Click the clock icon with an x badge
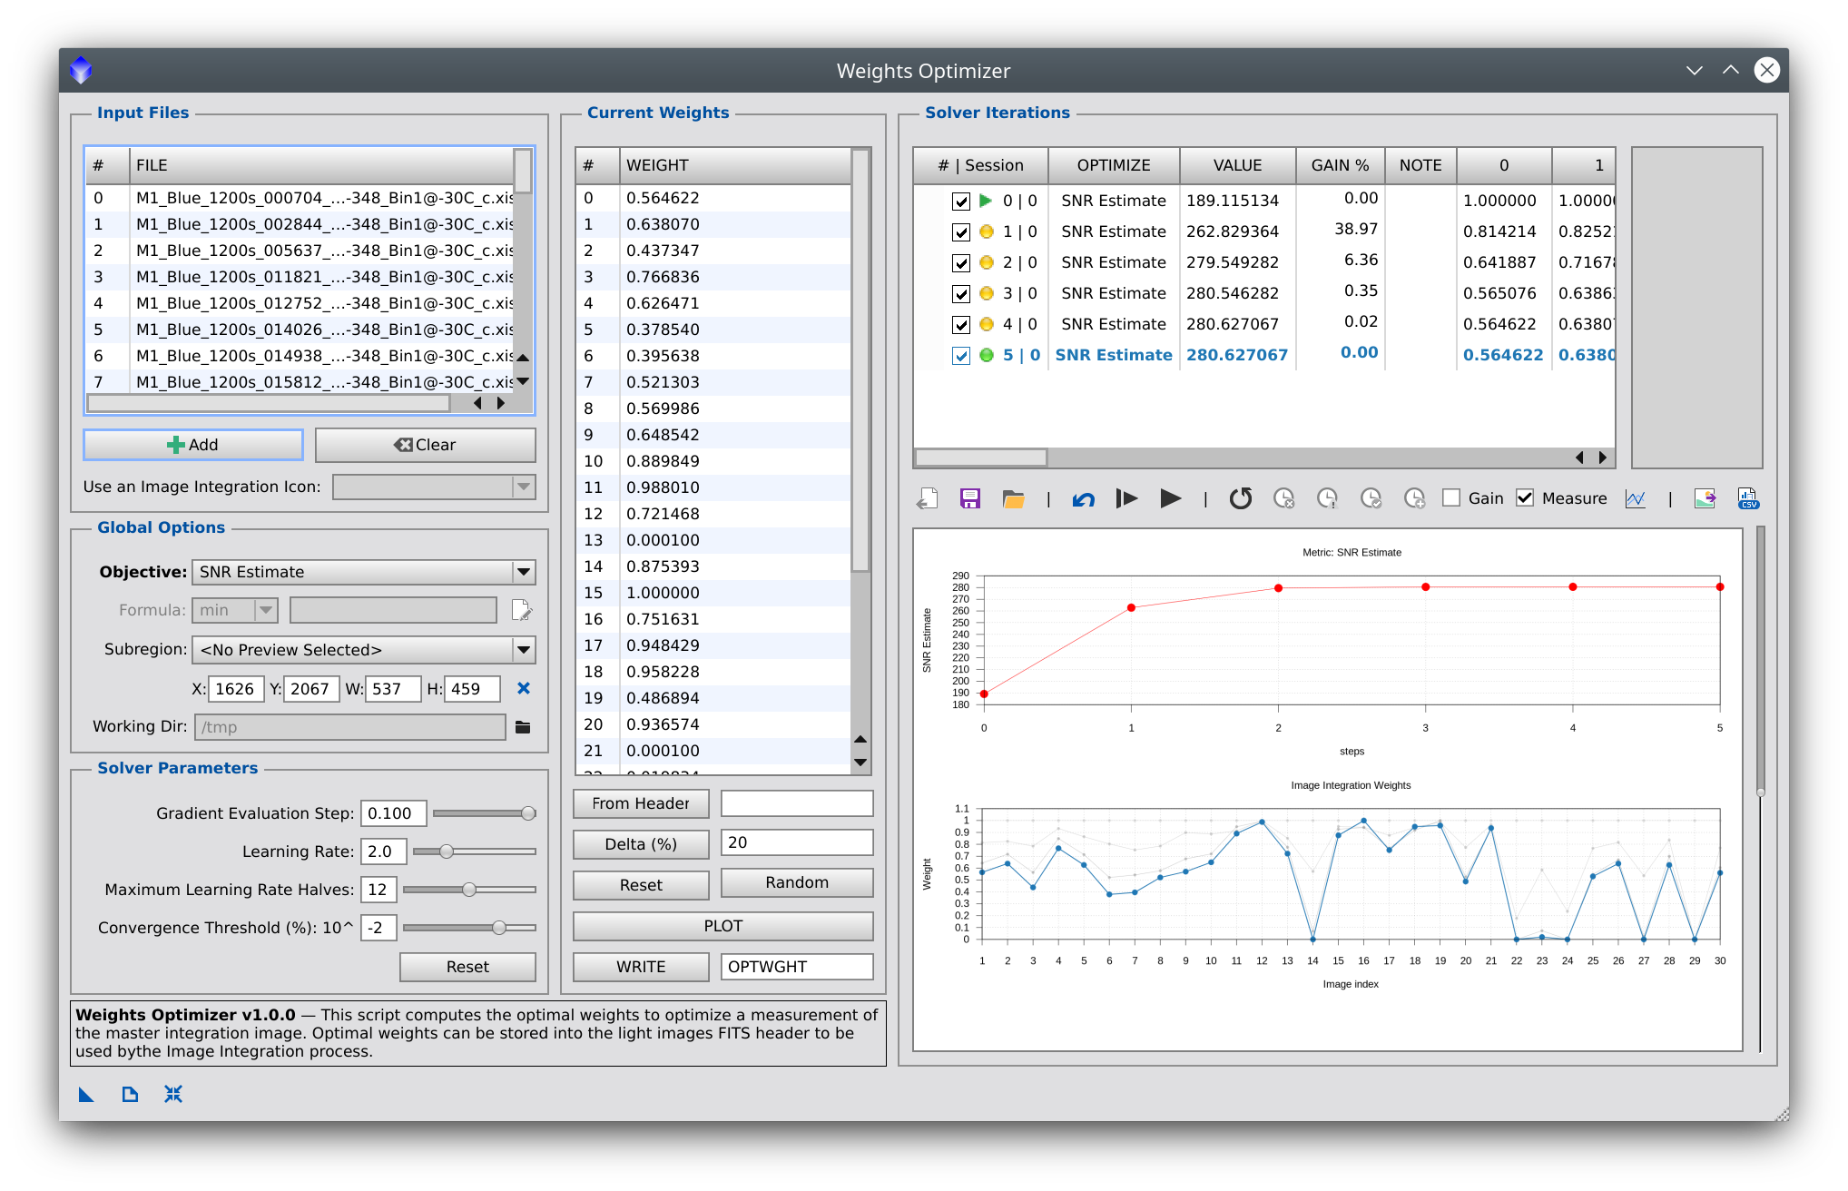The image size is (1848, 1191). coord(1283,498)
